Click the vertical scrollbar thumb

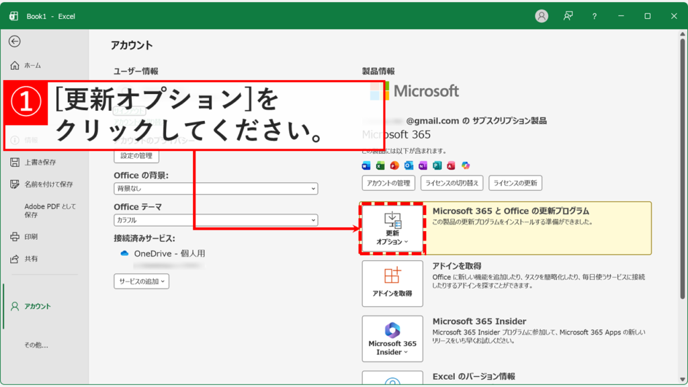683,169
